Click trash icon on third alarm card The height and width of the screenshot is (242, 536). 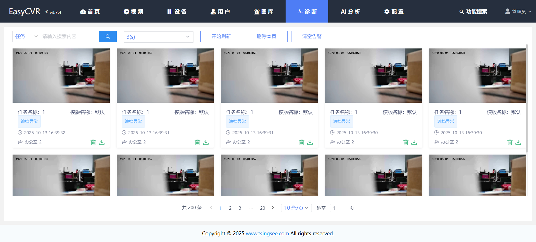[301, 142]
